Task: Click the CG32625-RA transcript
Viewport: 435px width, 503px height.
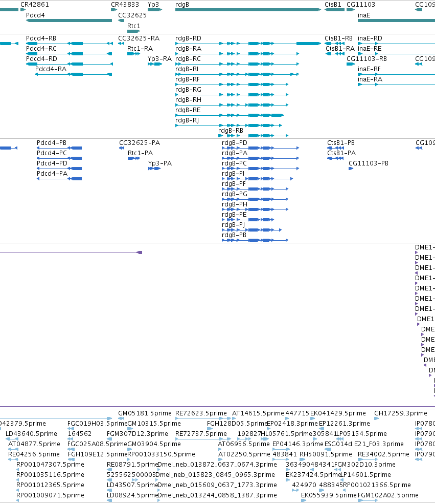Action: (121, 44)
